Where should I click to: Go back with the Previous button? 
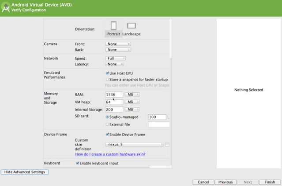coord(226,182)
